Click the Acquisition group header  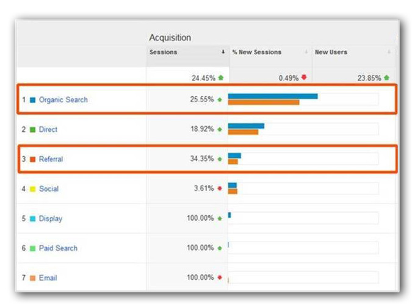point(170,38)
